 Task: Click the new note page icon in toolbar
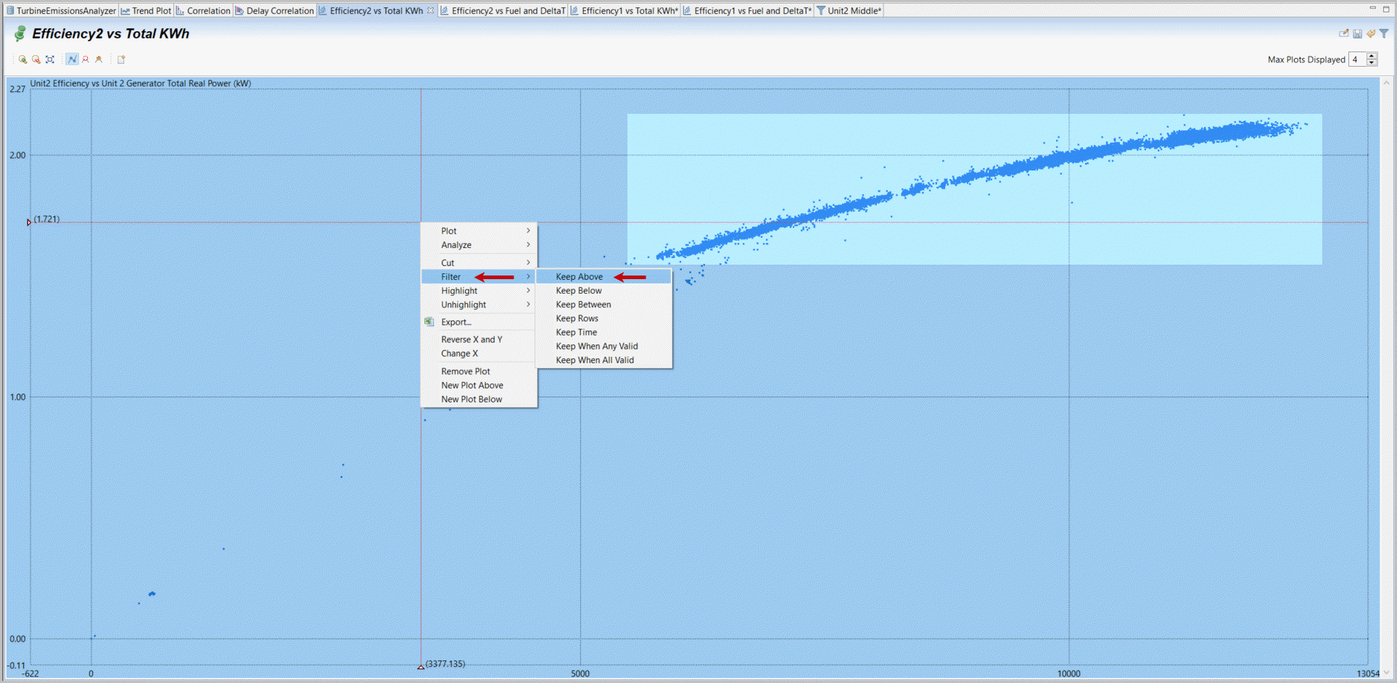tap(121, 59)
